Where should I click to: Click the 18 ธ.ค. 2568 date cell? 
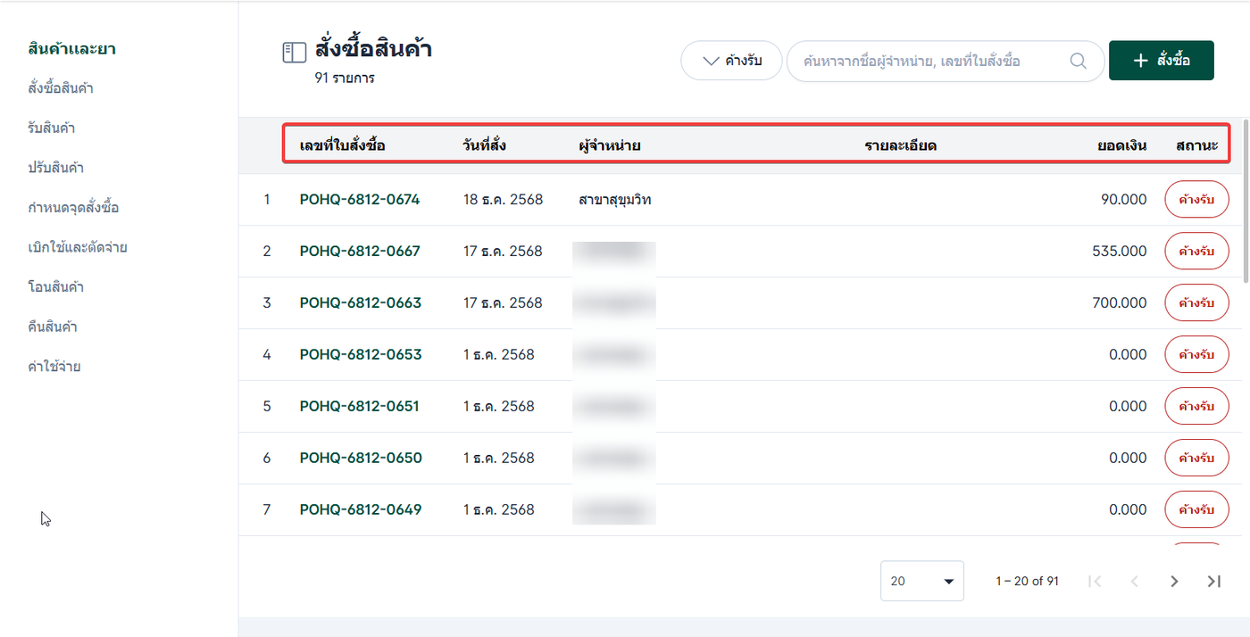(503, 199)
